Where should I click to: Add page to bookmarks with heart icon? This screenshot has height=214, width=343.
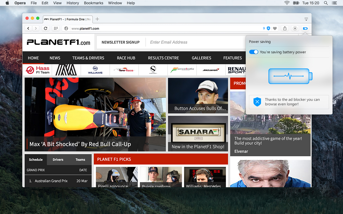click(275, 28)
